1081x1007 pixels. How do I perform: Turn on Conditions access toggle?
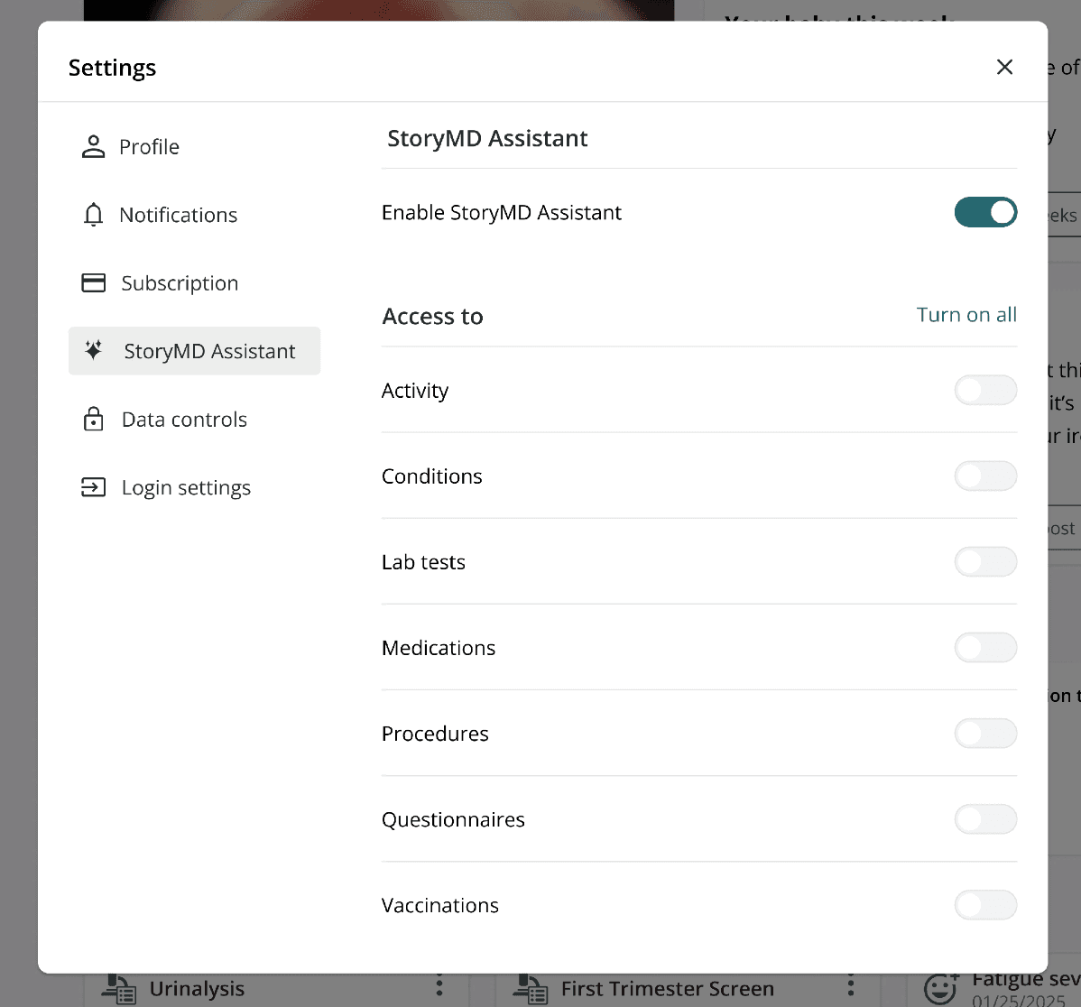tap(985, 476)
